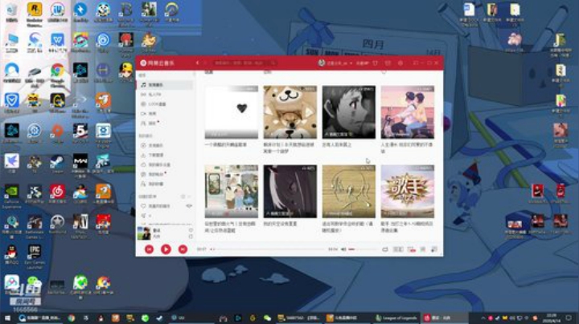Open the sketch-face tan playlist cover

click(x=348, y=192)
